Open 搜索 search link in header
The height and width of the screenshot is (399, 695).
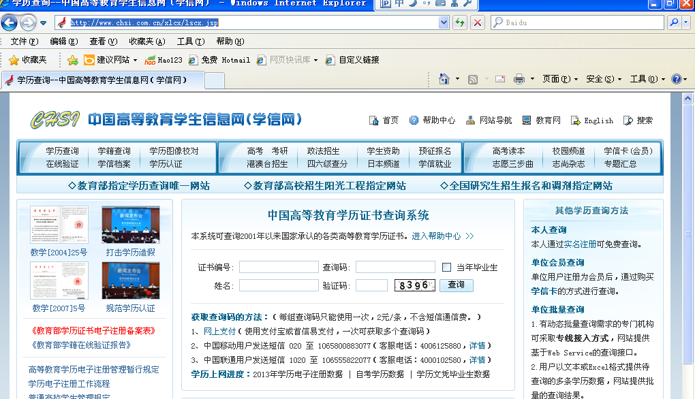pos(638,121)
